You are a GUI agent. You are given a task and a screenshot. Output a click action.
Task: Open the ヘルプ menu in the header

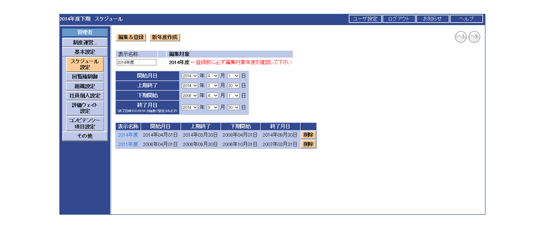pos(466,19)
